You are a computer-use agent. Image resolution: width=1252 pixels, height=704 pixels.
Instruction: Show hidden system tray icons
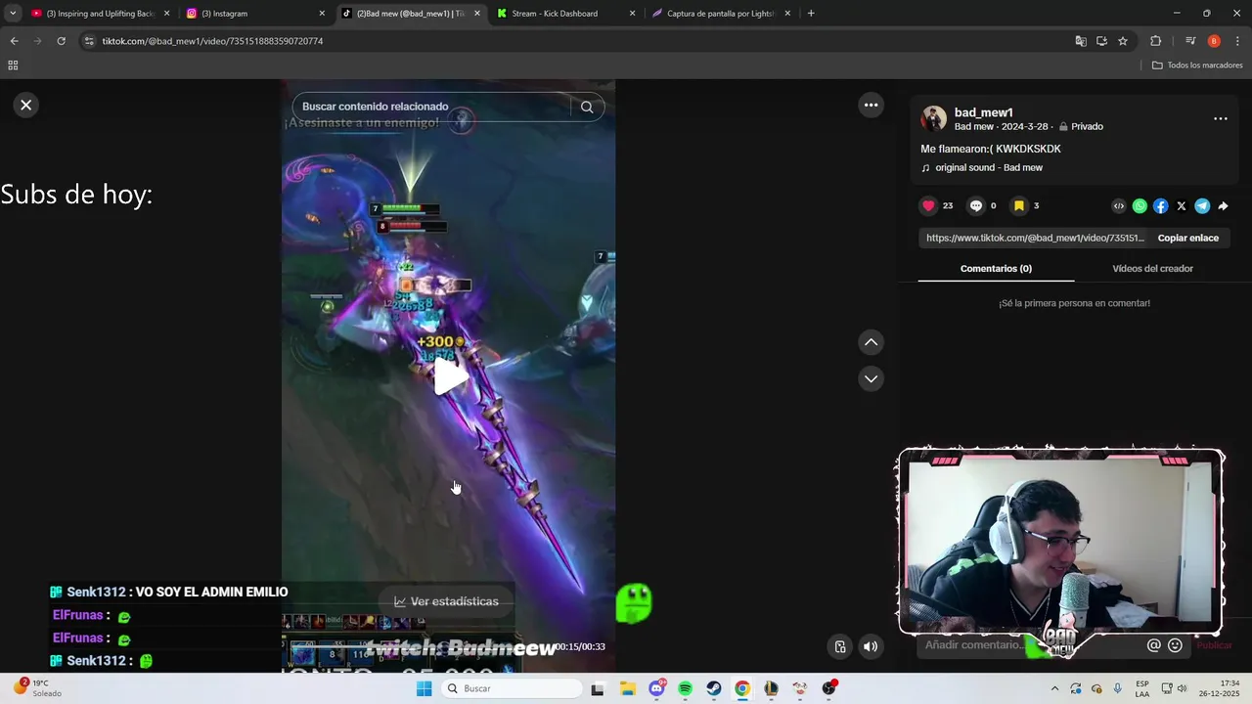click(x=1054, y=688)
